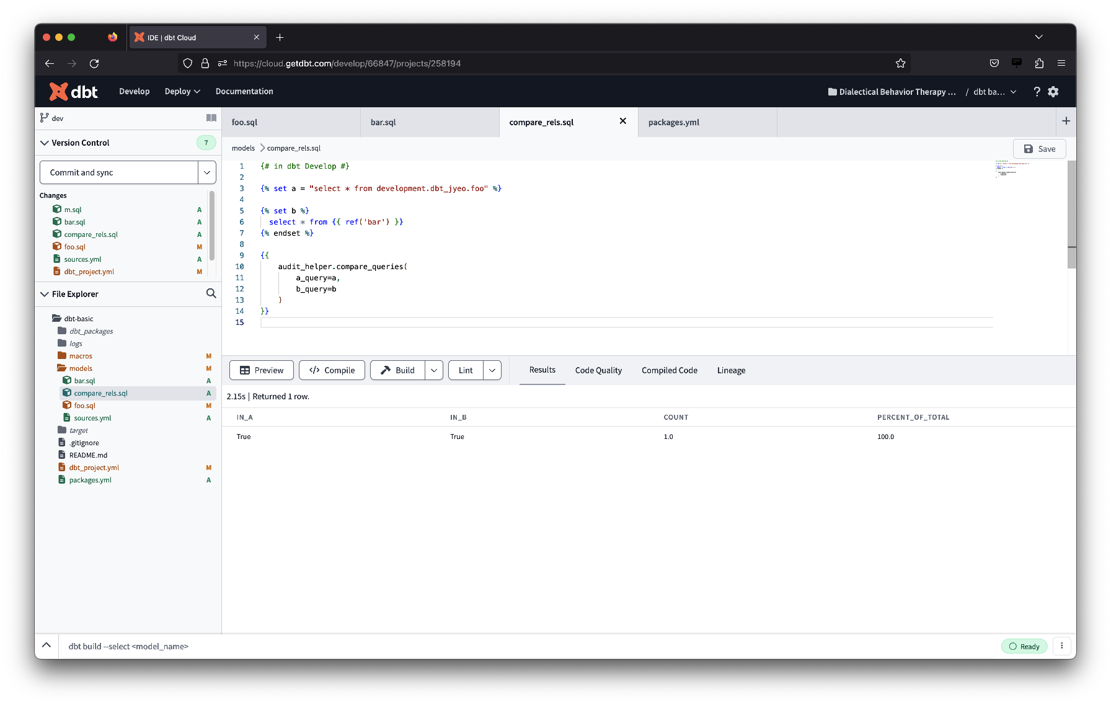1111x705 pixels.
Task: Click the Compile button
Action: tap(332, 370)
